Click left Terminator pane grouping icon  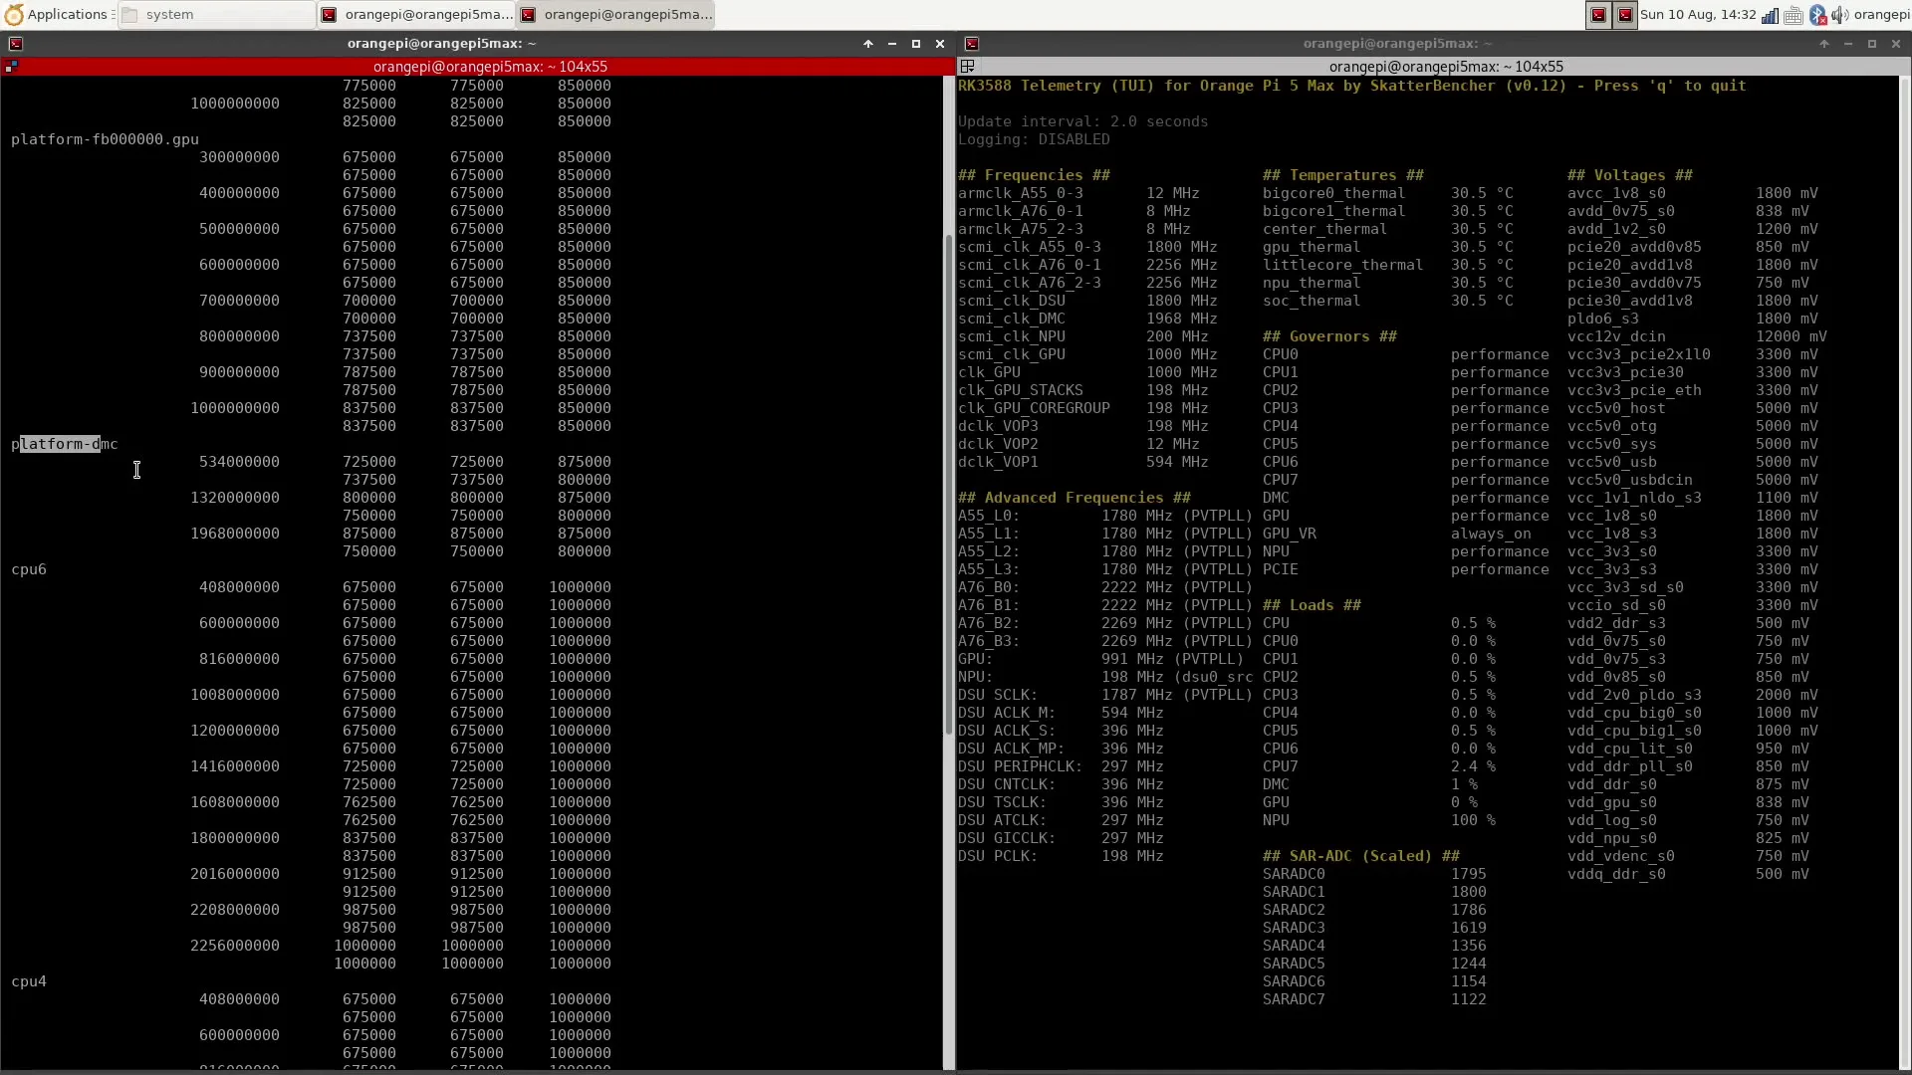coord(12,67)
